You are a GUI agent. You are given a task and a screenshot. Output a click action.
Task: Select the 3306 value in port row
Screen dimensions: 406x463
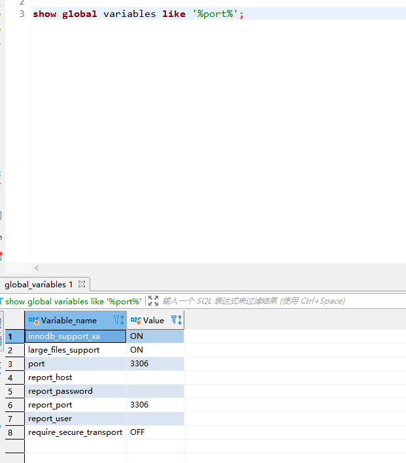click(155, 364)
